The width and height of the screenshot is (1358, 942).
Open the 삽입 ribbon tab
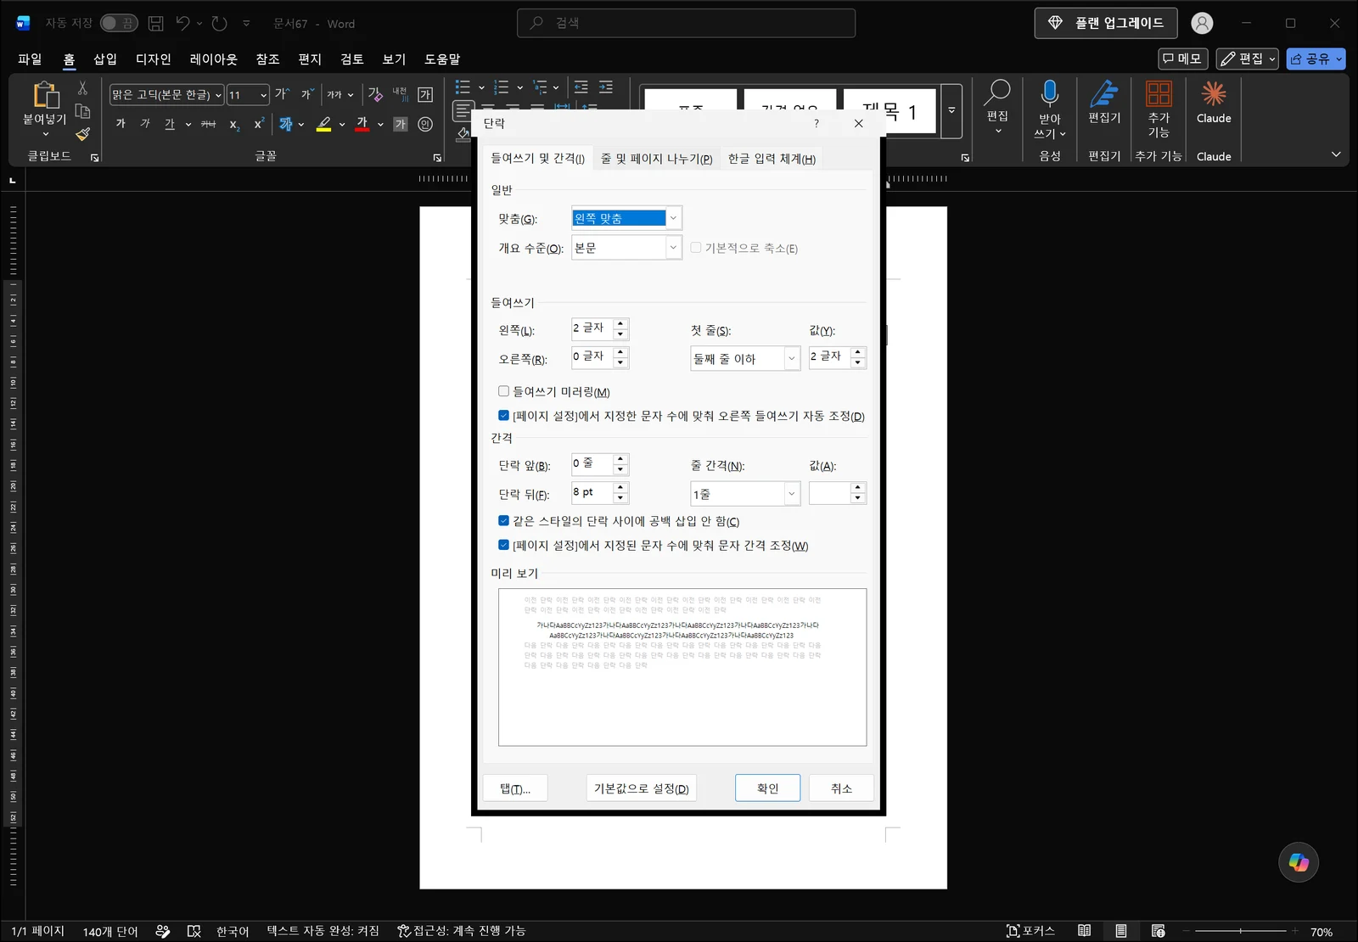105,59
